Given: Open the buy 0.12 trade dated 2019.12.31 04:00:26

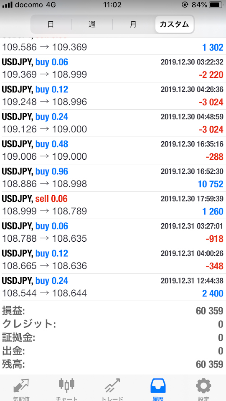Looking at the screenshot, I should [x=113, y=260].
